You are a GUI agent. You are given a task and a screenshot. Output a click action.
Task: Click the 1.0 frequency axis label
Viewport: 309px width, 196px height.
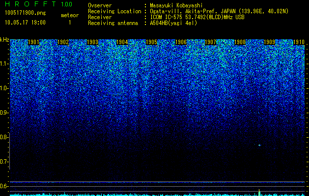point(4,88)
